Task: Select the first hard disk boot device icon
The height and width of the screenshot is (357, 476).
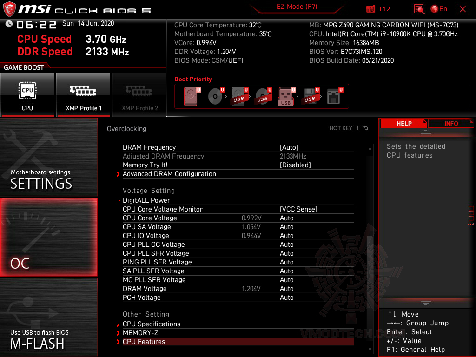Action: pos(192,96)
